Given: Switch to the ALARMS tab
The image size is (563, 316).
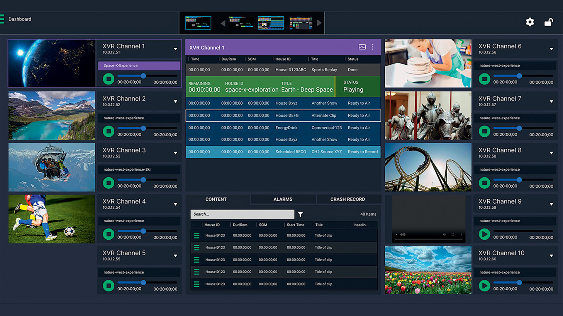Looking at the screenshot, I should click(x=283, y=199).
